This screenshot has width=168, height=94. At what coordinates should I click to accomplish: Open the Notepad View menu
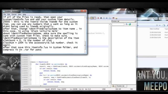tap(19, 14)
